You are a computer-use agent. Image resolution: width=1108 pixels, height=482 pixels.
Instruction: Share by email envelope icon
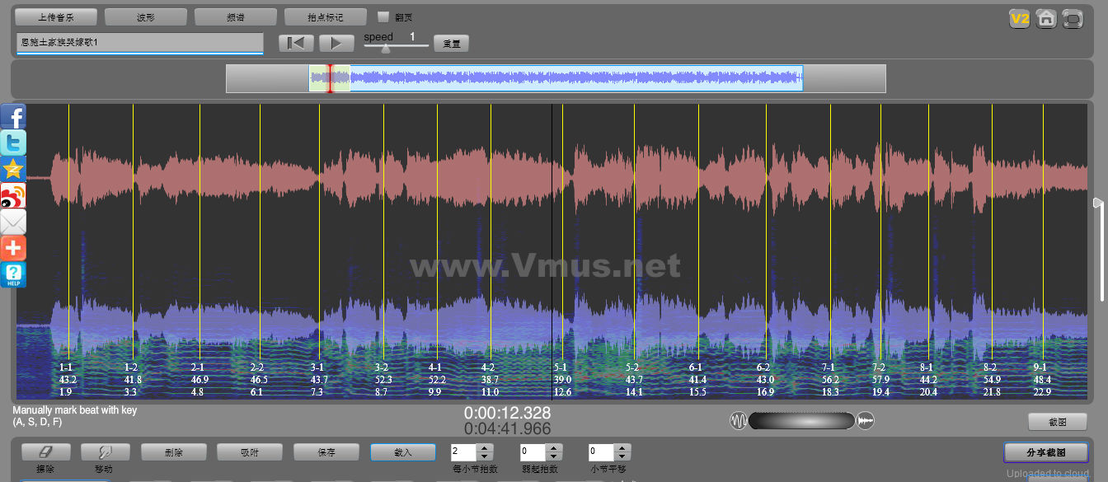click(13, 222)
